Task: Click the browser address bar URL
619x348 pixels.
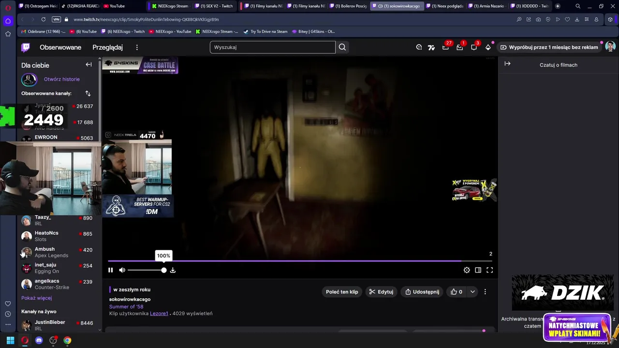Action: coord(146,19)
